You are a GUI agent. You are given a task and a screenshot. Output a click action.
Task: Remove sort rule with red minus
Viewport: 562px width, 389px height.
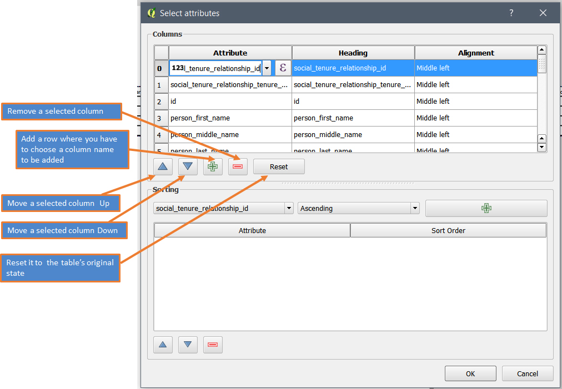[213, 345]
